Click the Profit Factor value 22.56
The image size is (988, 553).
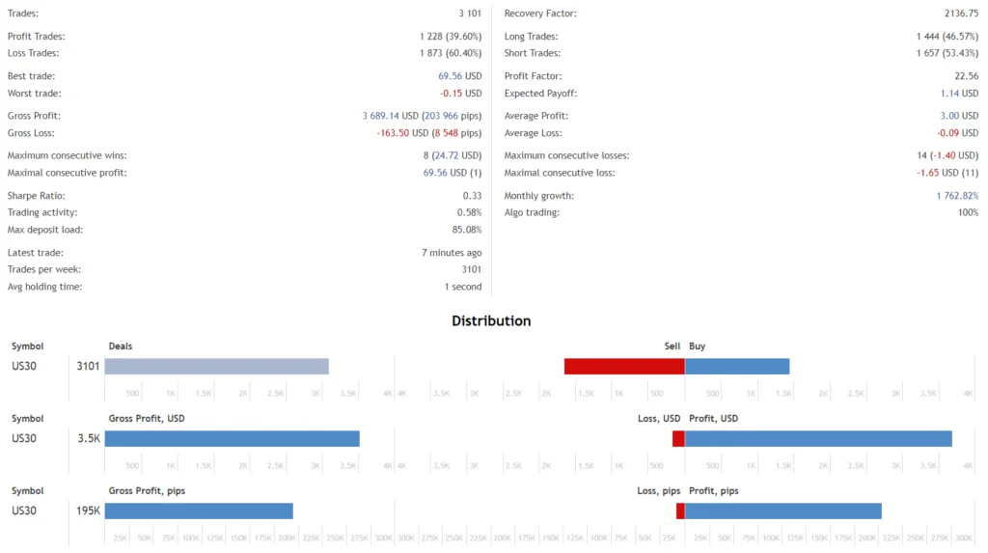click(967, 76)
